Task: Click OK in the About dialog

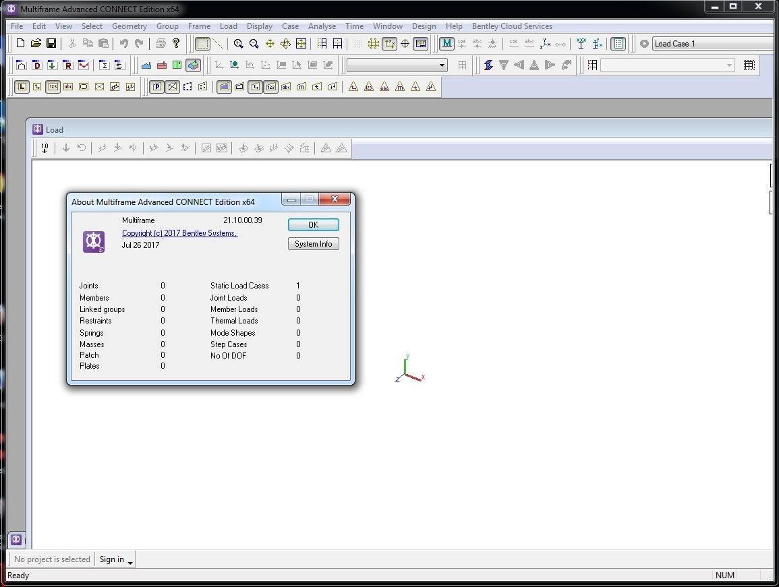Action: (x=314, y=225)
